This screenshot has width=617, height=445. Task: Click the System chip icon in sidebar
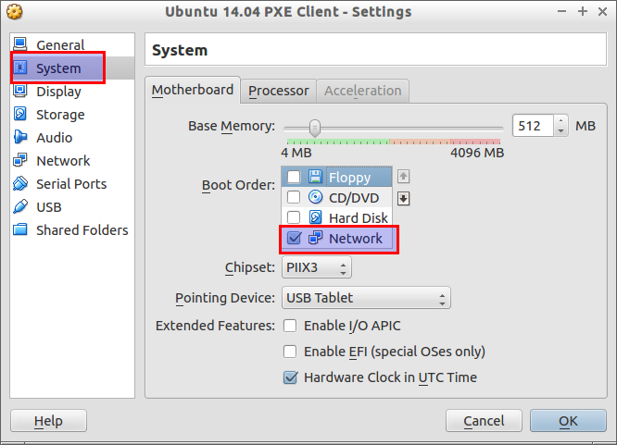tap(20, 68)
